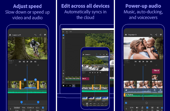Select the orange-highlighted bike clip in timeline
The height and width of the screenshot is (111, 170).
click(x=29, y=85)
